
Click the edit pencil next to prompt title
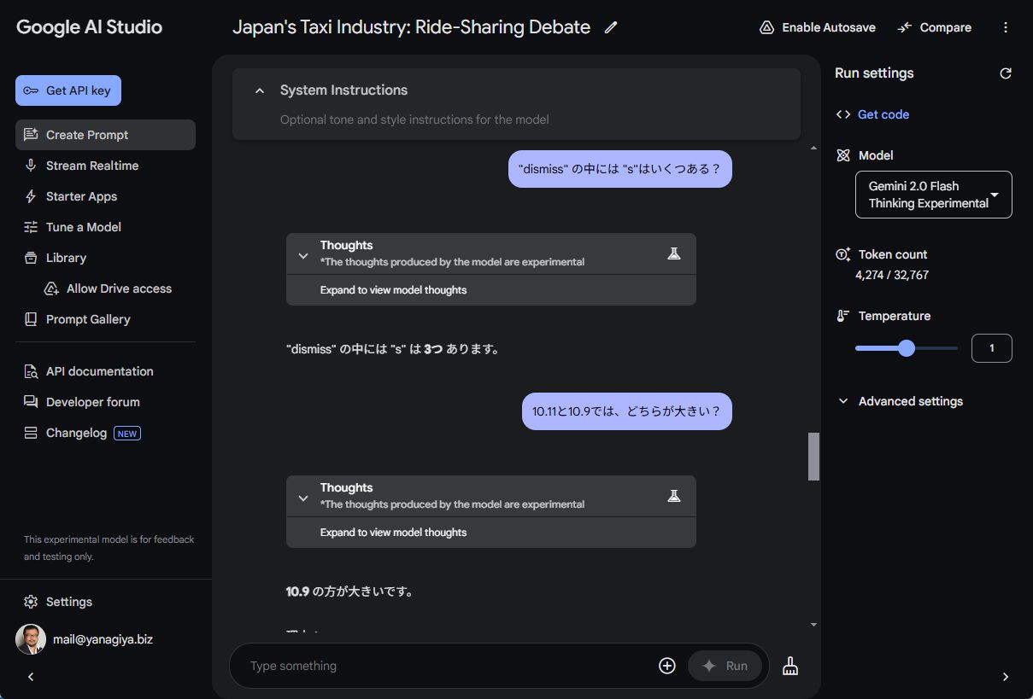pos(611,27)
